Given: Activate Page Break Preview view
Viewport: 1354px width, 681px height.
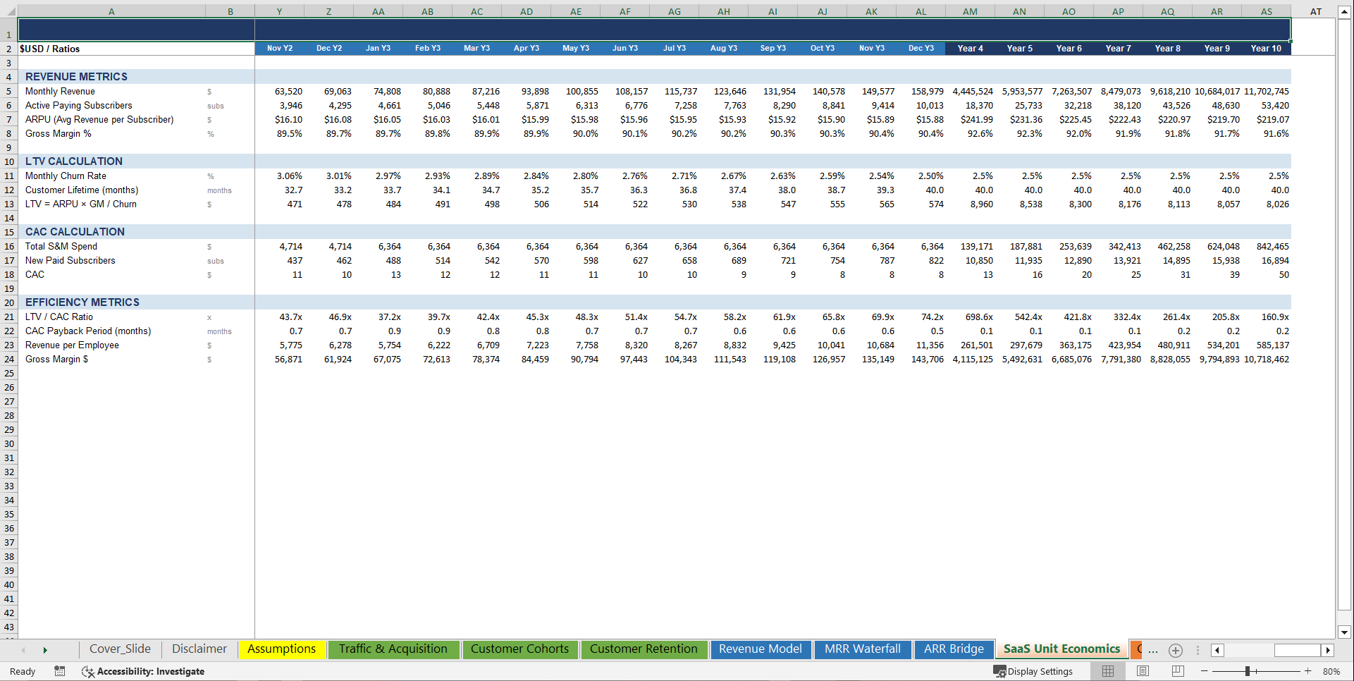Looking at the screenshot, I should tap(1177, 671).
